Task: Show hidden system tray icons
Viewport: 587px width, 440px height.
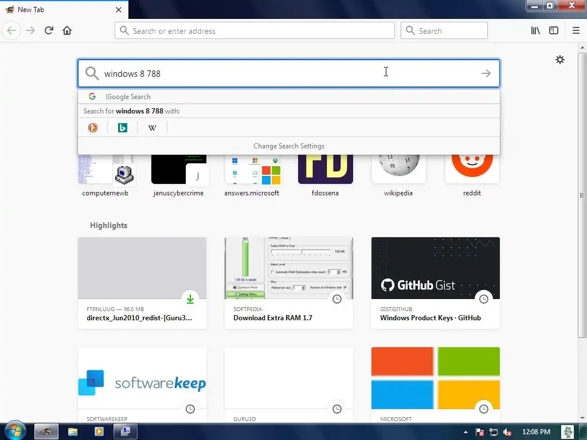Action: tap(465, 432)
